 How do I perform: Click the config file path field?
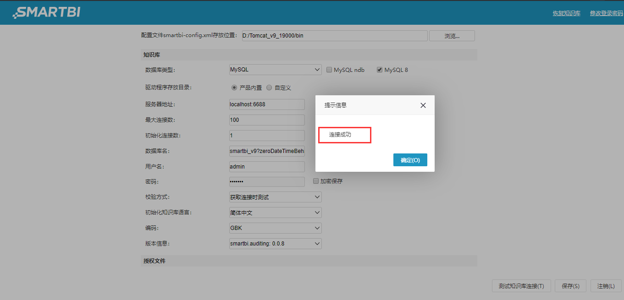click(x=335, y=36)
